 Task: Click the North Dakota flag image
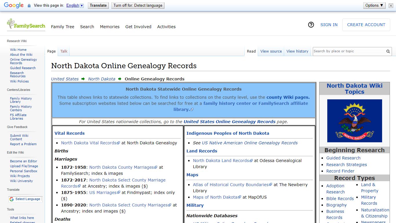pos(355,121)
